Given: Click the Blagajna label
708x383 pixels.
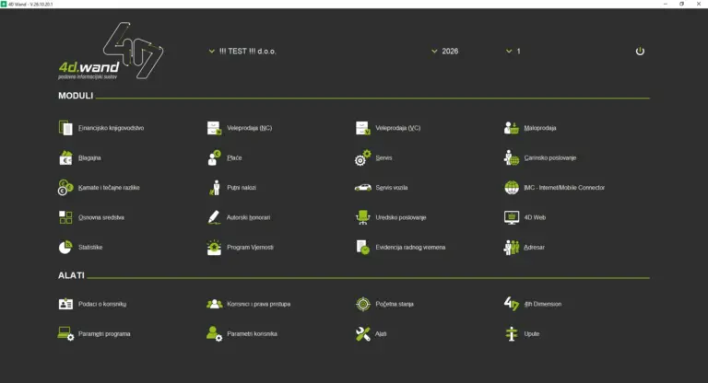Looking at the screenshot, I should [x=89, y=157].
